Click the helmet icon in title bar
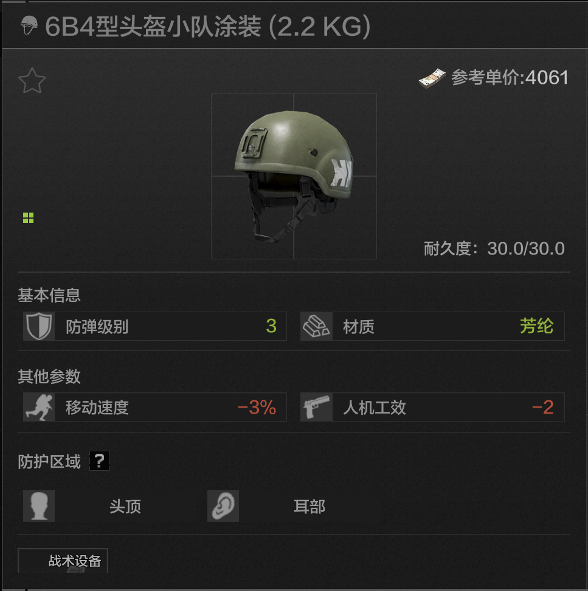The image size is (588, 591). (x=29, y=26)
